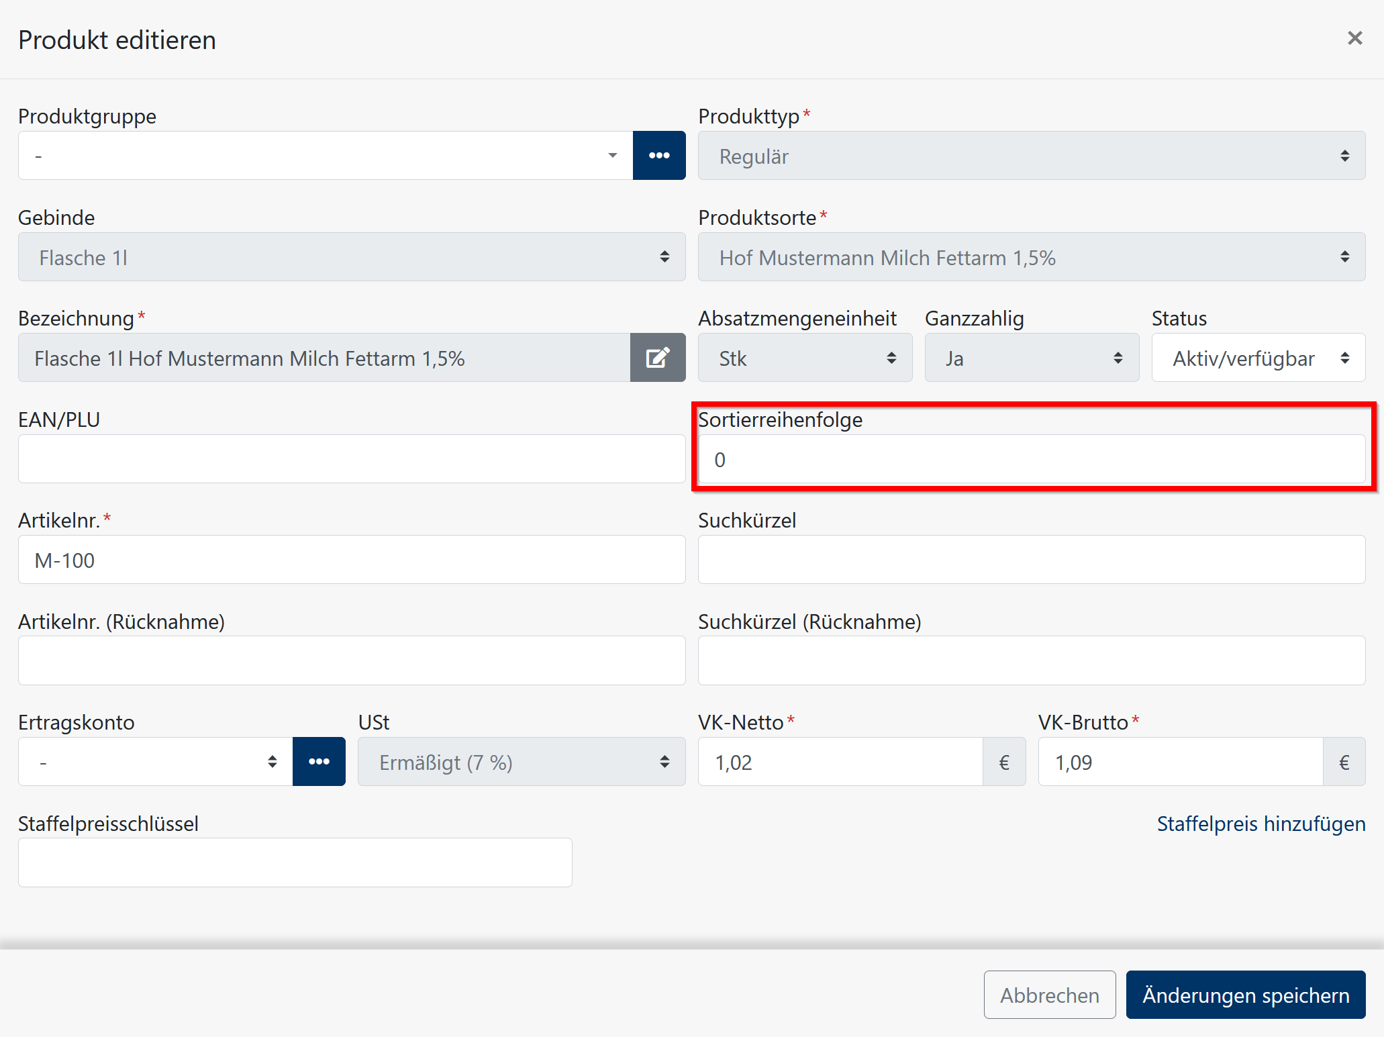The image size is (1384, 1037).
Task: Click the VK-Brutto price field
Action: click(1181, 762)
